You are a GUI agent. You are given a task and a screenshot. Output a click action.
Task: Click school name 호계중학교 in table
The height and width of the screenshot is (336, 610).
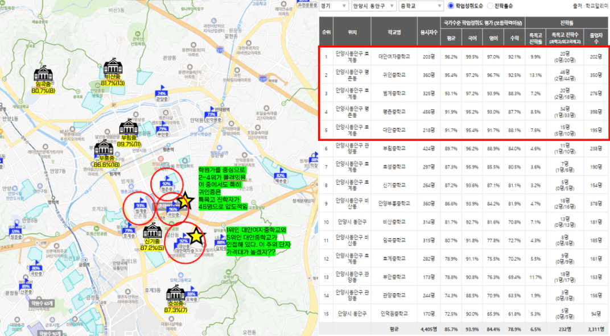(394, 259)
